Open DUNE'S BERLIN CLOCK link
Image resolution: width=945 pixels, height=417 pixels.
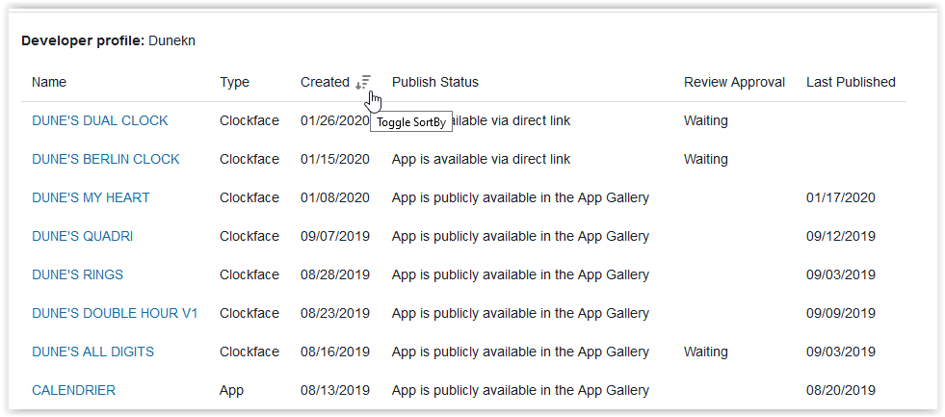[105, 159]
